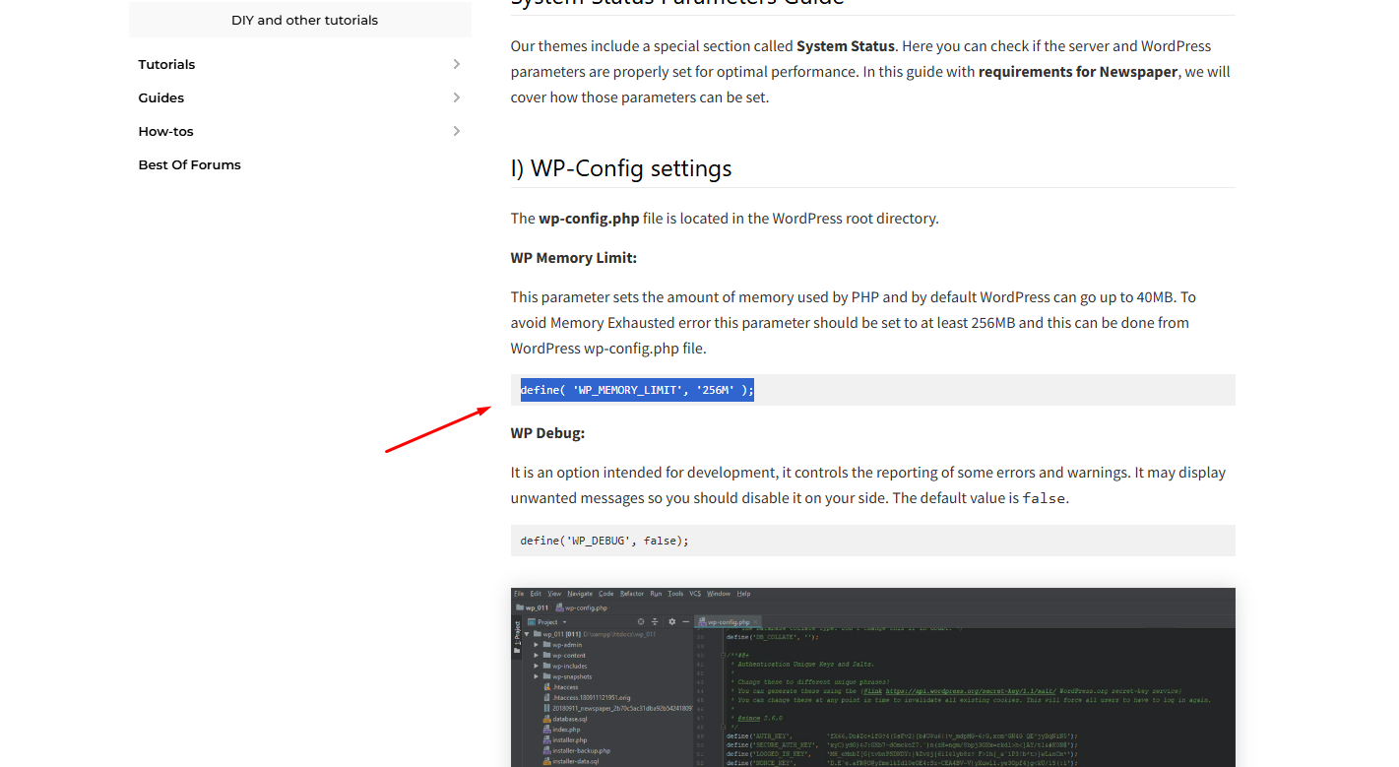1399x767 pixels.
Task: Click the bold 'requirements for Newspaper' text
Action: 1078,72
